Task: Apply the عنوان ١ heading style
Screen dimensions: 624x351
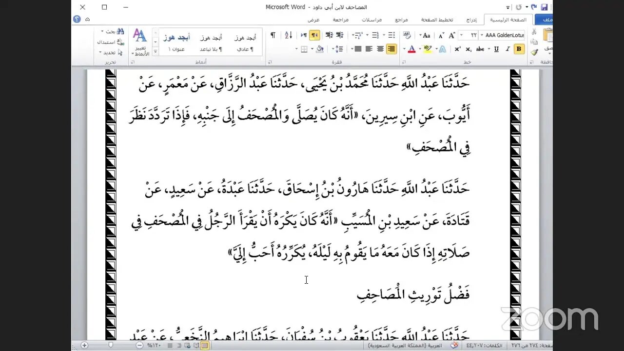Action: 176,43
